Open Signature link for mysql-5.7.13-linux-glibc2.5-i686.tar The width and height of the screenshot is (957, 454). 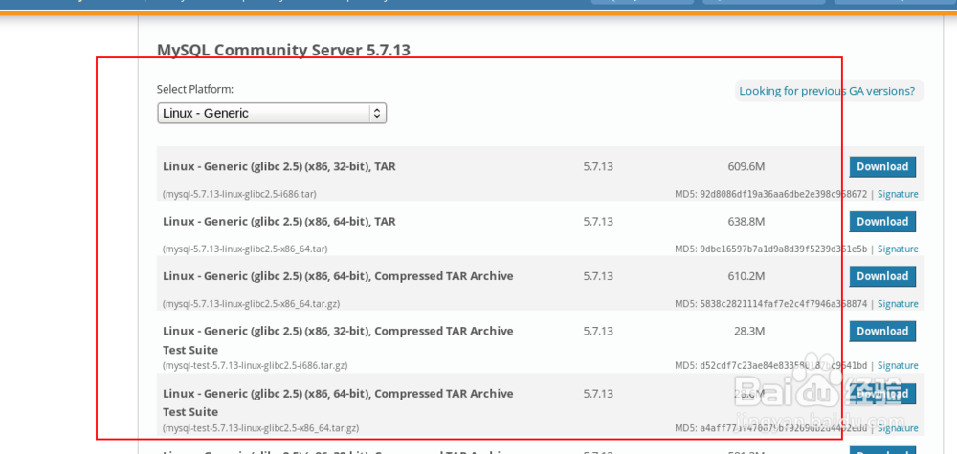point(898,194)
